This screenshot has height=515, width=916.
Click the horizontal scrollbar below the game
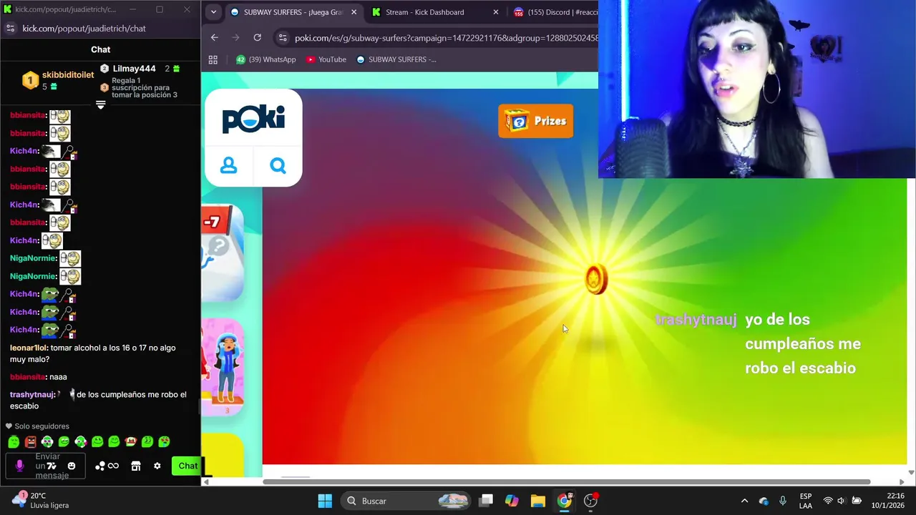566,481
